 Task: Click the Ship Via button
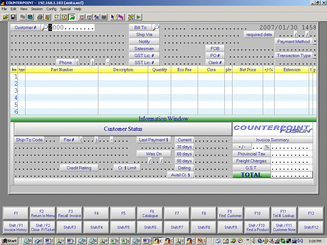click(144, 34)
